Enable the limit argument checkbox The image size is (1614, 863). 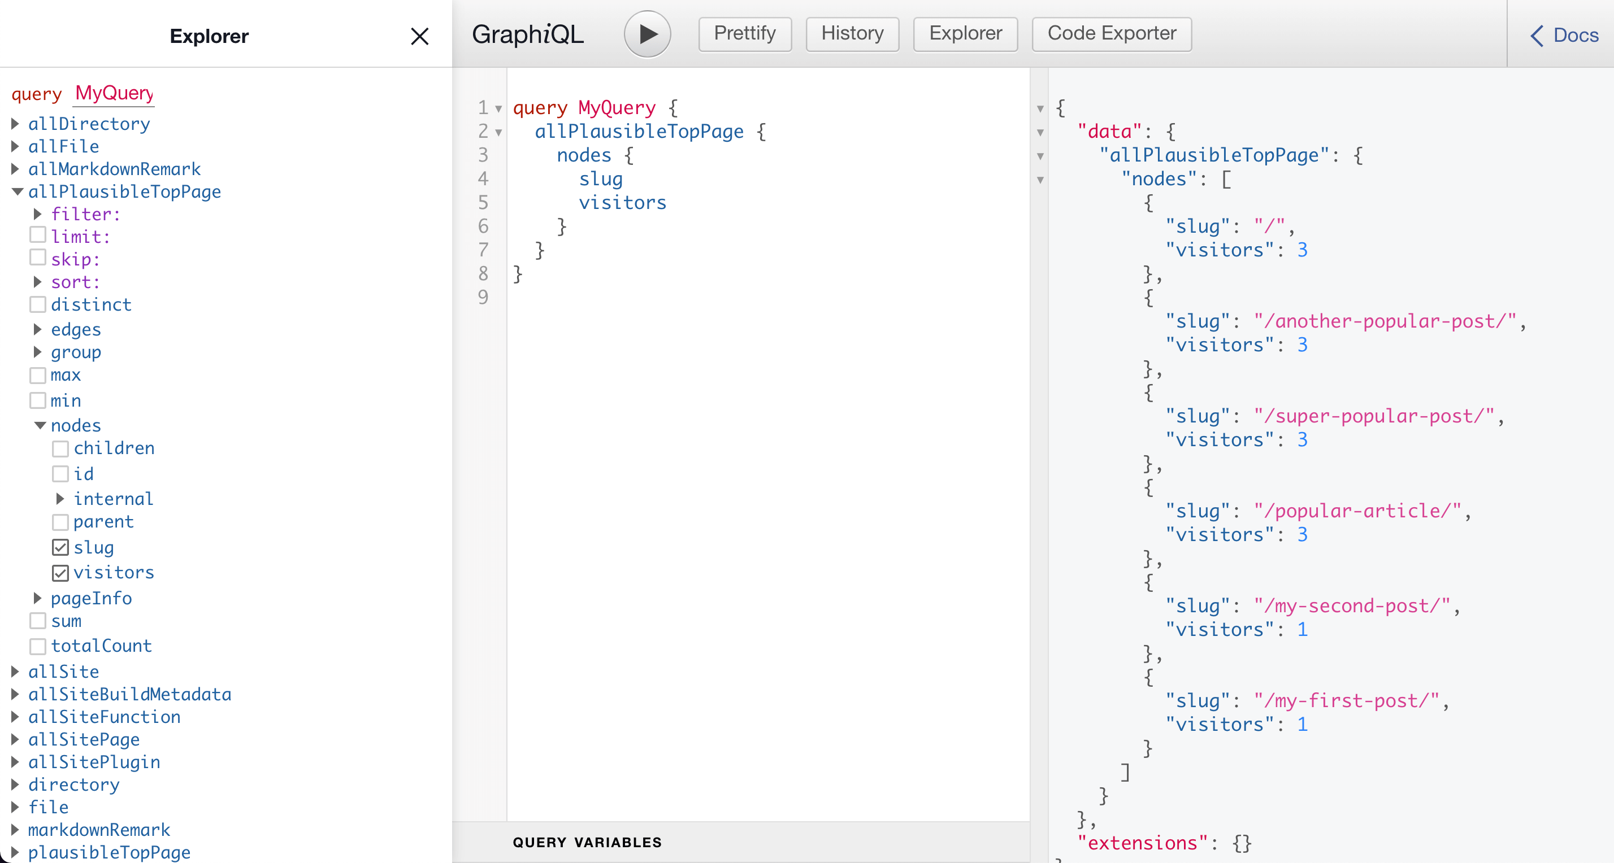click(x=38, y=236)
